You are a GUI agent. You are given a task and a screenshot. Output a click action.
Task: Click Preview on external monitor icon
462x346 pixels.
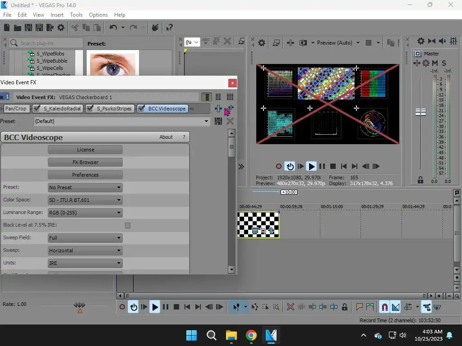point(276,43)
